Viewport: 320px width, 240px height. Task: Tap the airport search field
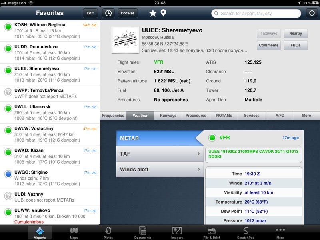coord(256,13)
